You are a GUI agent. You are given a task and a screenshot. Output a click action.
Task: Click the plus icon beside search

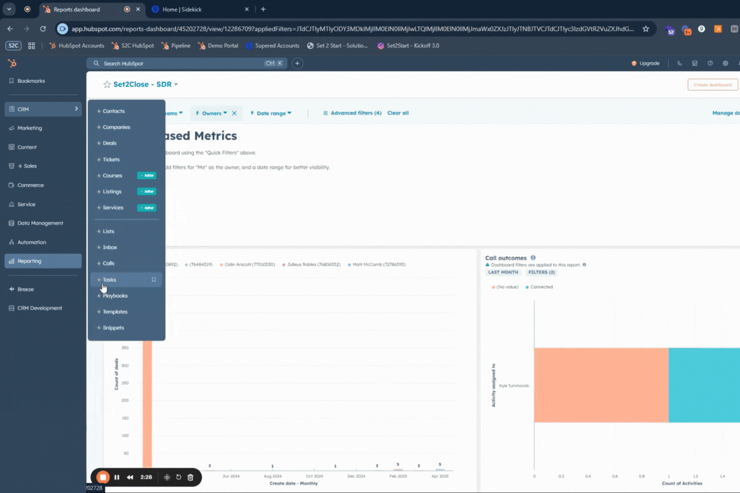coord(297,63)
